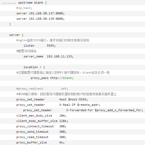The height and width of the screenshot is (145, 145).
Task: Click 'server 192.168.50.139:8080;' line
Action: click(x=40, y=19)
